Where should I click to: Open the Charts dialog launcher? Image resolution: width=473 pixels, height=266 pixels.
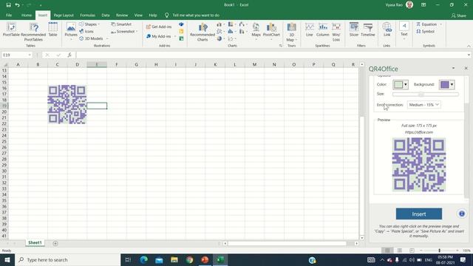coord(281,46)
